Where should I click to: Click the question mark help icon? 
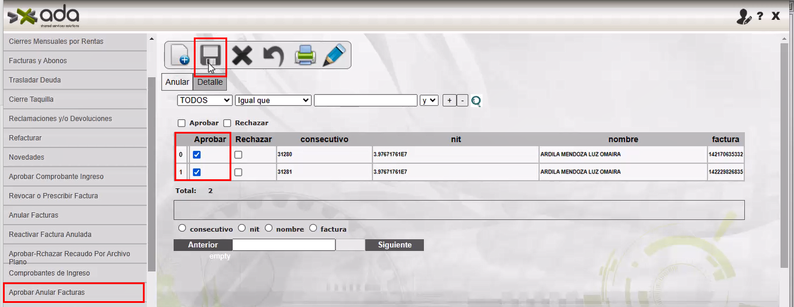(x=760, y=16)
